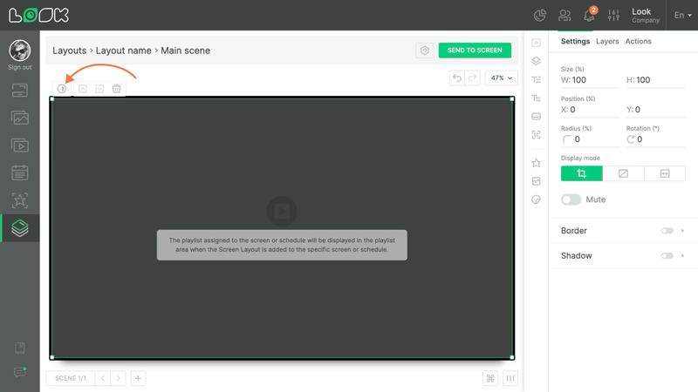Open the schedule calendar icon in sidebar
Screen dimensions: 698x392
tap(19, 172)
